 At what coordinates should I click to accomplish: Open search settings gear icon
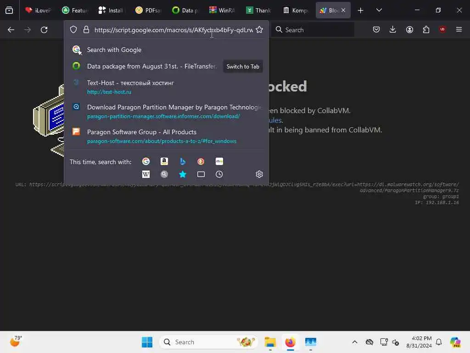click(259, 174)
